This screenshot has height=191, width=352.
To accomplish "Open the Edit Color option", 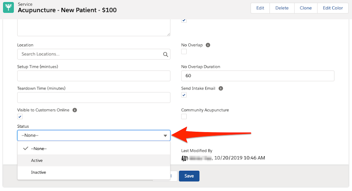I will pos(332,8).
